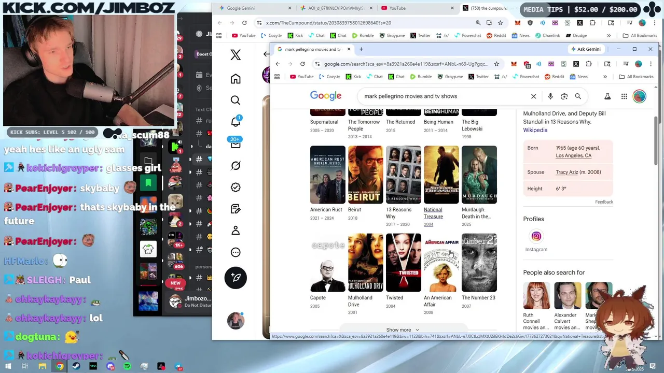Screen dimensions: 664x373
Task: Open Chrome three-dot menu in X.com window
Action: (655, 23)
